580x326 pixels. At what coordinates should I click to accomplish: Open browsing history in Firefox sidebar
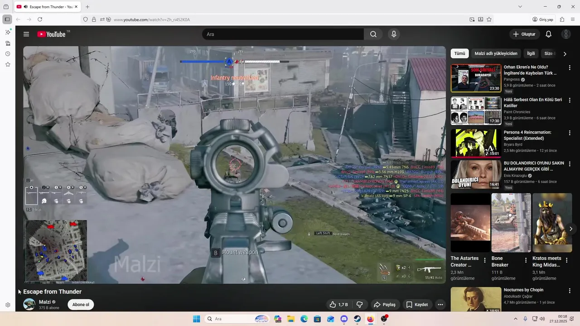8,54
